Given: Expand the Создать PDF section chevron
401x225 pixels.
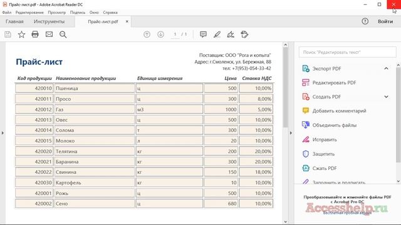Looking at the screenshot, I should pos(386,97).
